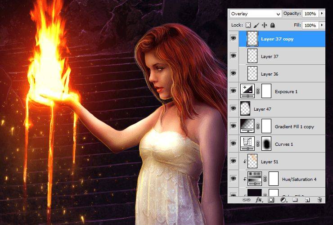Select Gradient Fill 1 copy layer mask
Screen dimensions: 333x225
266,126
